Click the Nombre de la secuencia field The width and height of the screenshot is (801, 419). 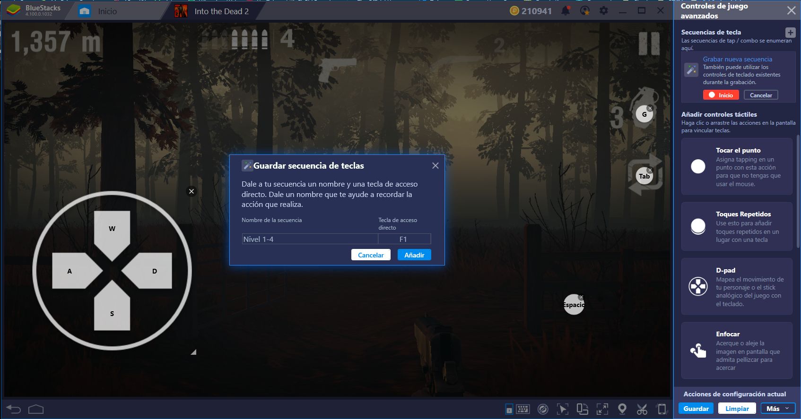tap(310, 239)
